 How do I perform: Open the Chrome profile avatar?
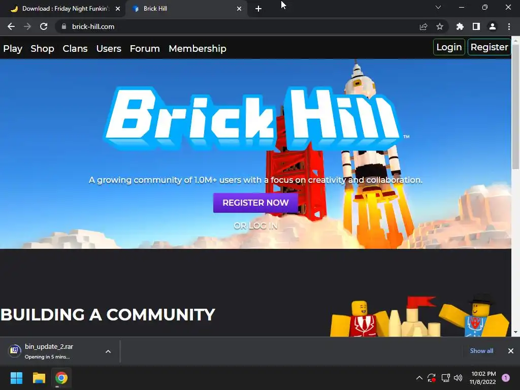click(493, 26)
